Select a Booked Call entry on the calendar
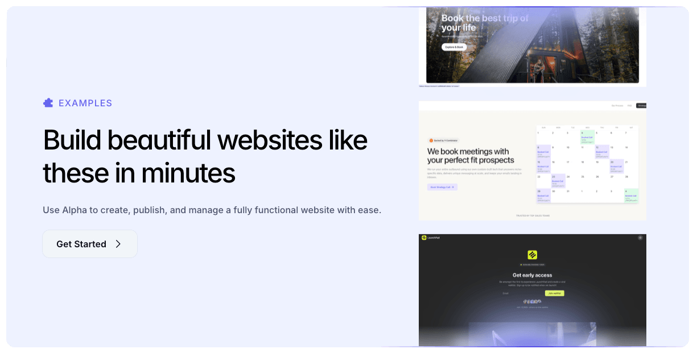Screen dimensions: 697x353 (x=587, y=138)
